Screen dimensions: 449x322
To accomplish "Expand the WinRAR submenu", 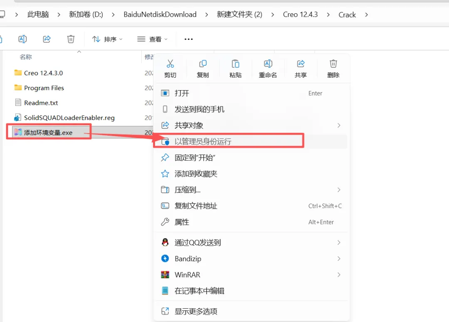I will (339, 275).
